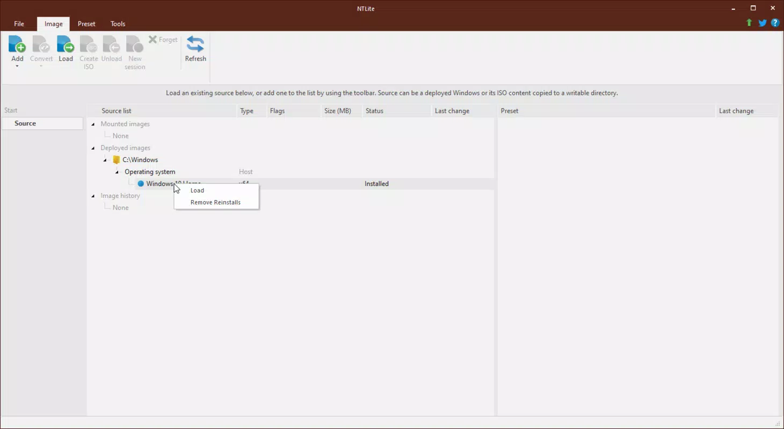This screenshot has width=784, height=429.
Task: Open the Convert button dropdown arrow
Action: (x=41, y=66)
